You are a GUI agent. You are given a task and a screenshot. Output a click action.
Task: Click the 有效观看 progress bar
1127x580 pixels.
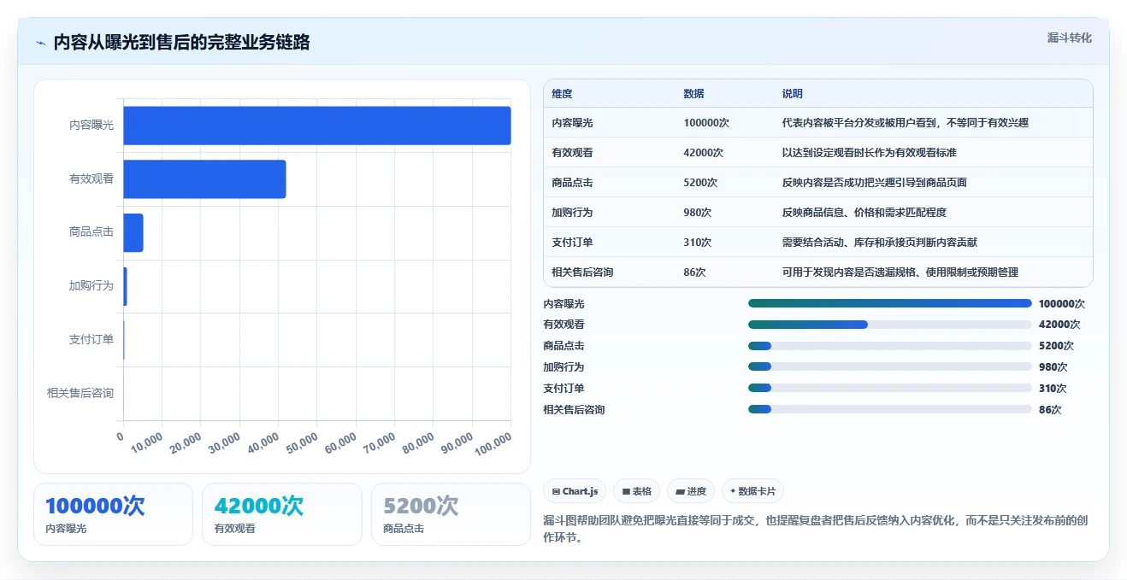890,325
